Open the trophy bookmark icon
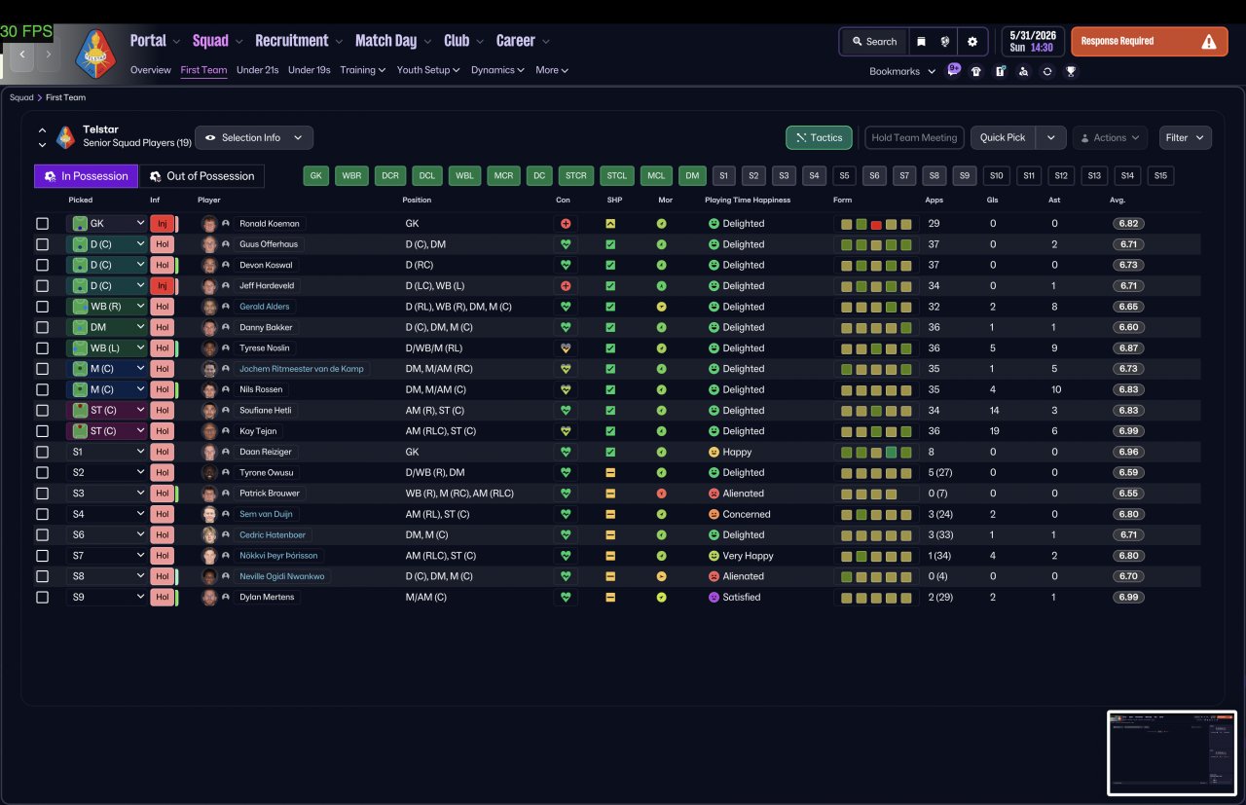 point(1071,71)
